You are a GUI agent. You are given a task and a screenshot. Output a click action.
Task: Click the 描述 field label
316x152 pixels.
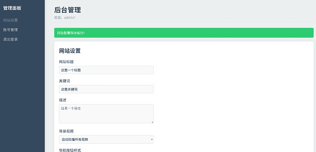click(x=63, y=100)
